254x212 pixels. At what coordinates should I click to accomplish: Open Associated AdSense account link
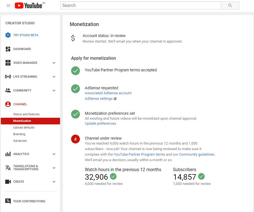coord(108,93)
